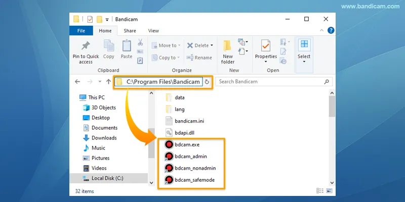Viewport: 405px width, 202px height.
Task: Customize Quick Access Toolbar dropdown
Action: pos(107,20)
